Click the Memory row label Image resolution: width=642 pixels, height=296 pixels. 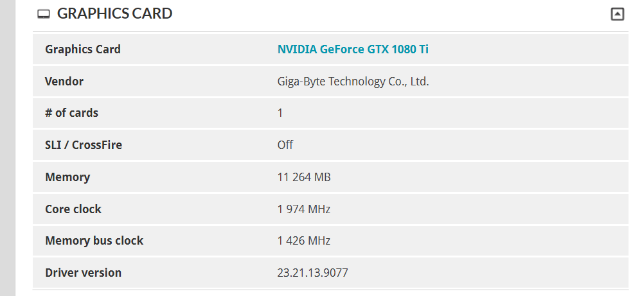click(x=67, y=177)
